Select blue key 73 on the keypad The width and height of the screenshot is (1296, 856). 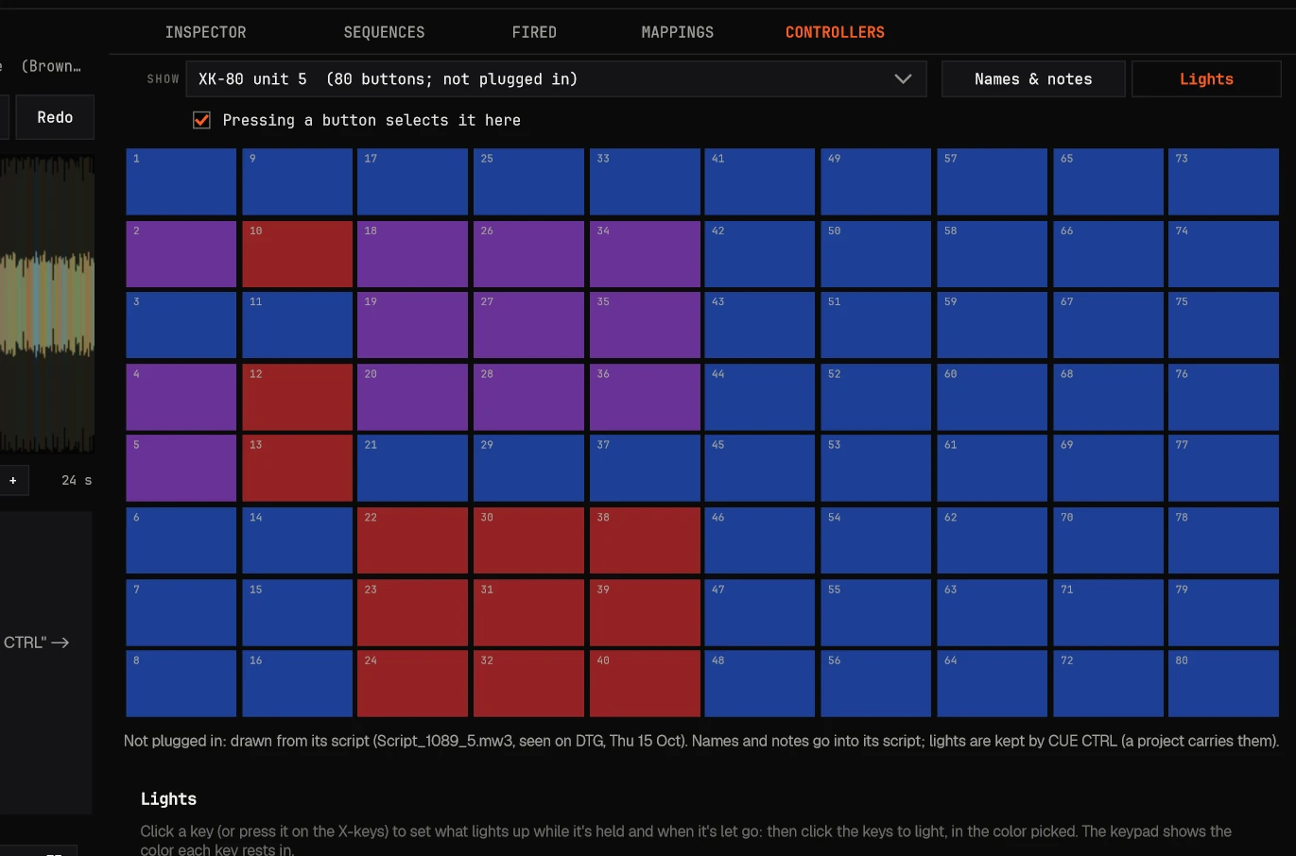(1223, 181)
